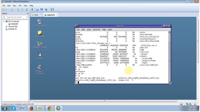Open VMware Workstation taskbar button
The image size is (200, 112).
[x=58, y=109]
